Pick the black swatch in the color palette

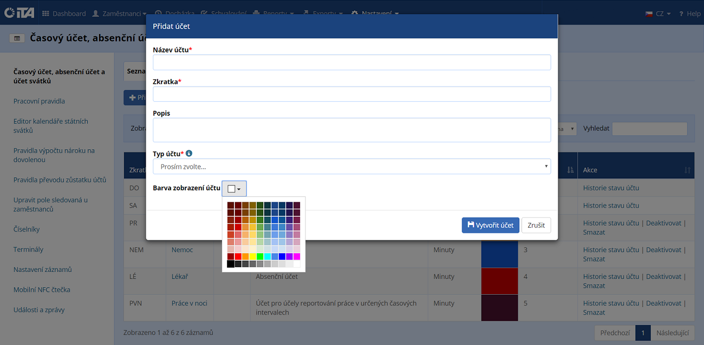pos(231,264)
